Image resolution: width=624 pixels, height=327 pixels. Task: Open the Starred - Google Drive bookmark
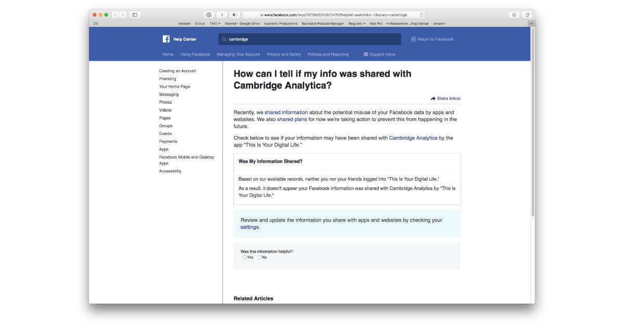point(242,23)
